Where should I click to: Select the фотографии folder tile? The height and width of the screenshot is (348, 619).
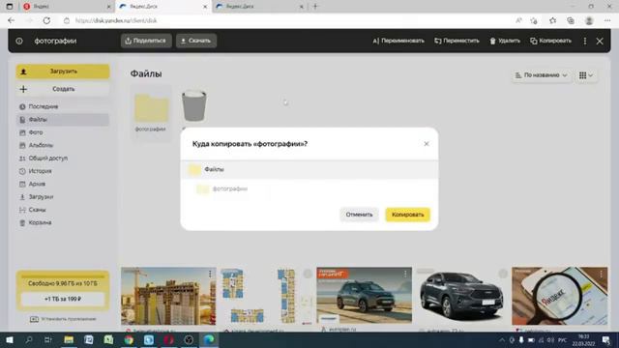tap(151, 112)
